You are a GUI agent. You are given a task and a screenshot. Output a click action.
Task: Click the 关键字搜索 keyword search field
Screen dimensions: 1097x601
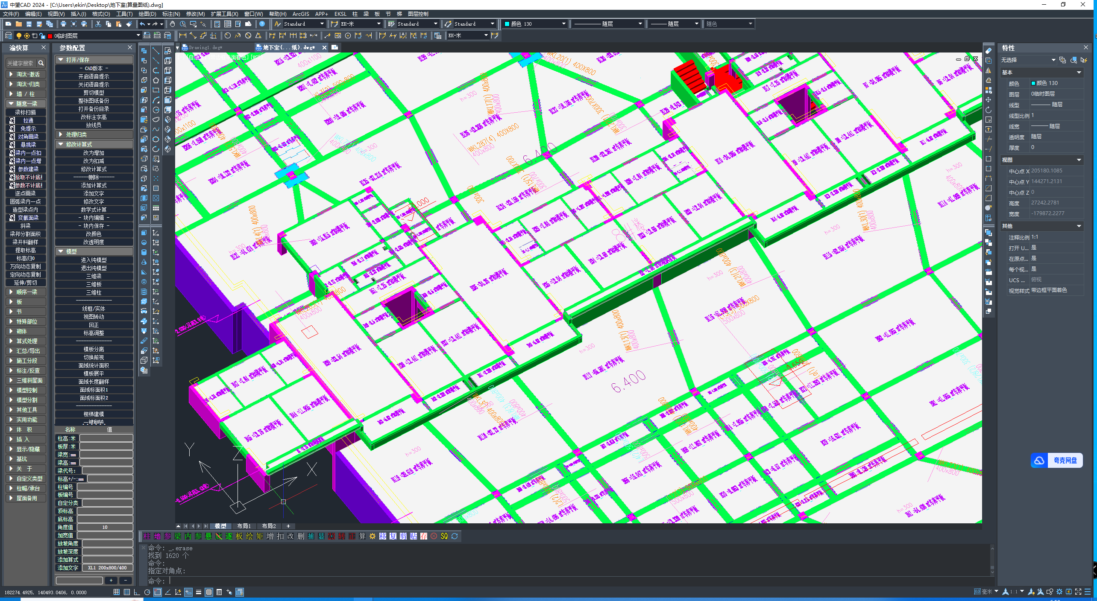click(x=21, y=63)
